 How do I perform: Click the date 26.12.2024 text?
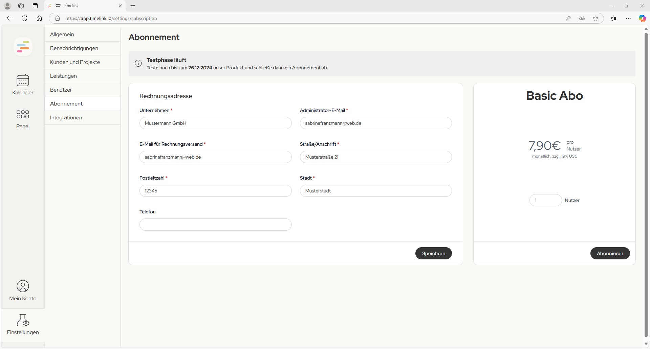(200, 68)
